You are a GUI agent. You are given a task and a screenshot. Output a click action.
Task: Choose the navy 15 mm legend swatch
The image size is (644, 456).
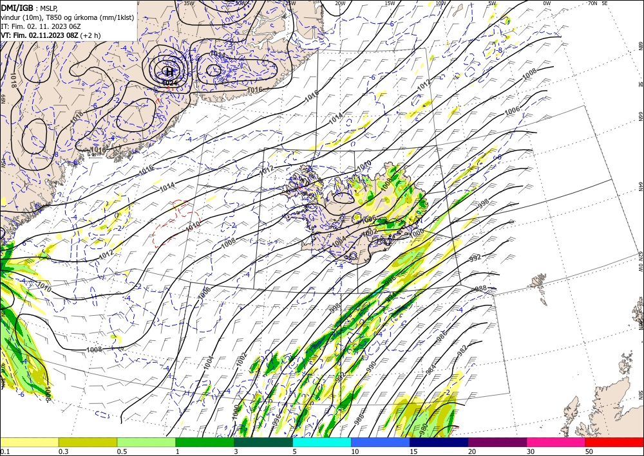click(439, 442)
